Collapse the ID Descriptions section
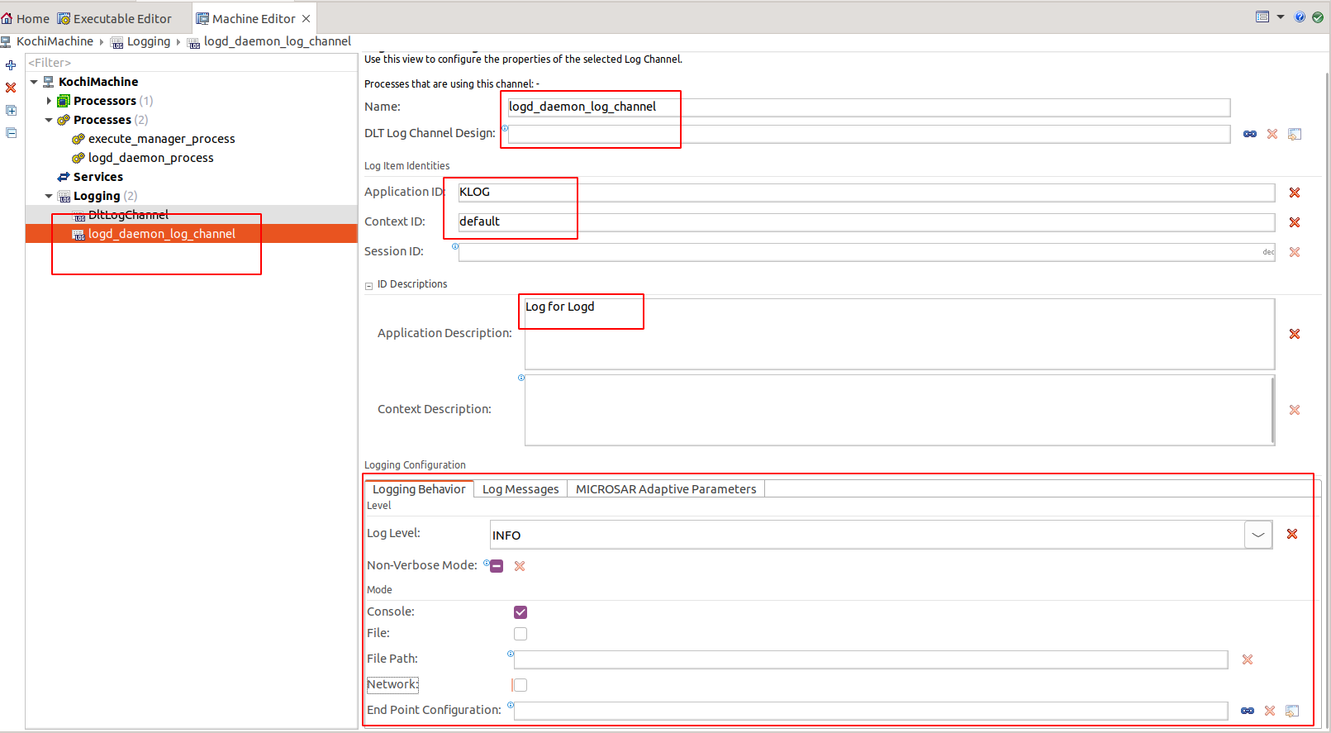1331x733 pixels. click(x=368, y=286)
